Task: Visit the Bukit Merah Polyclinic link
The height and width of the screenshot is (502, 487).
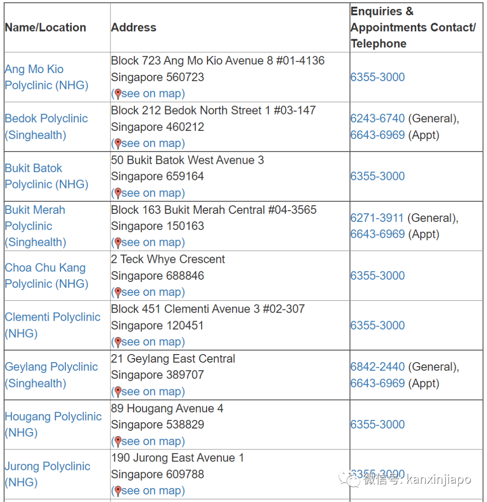Action: coord(35,226)
